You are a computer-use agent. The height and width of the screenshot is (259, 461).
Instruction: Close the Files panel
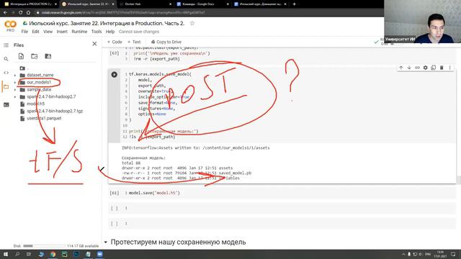(94, 44)
